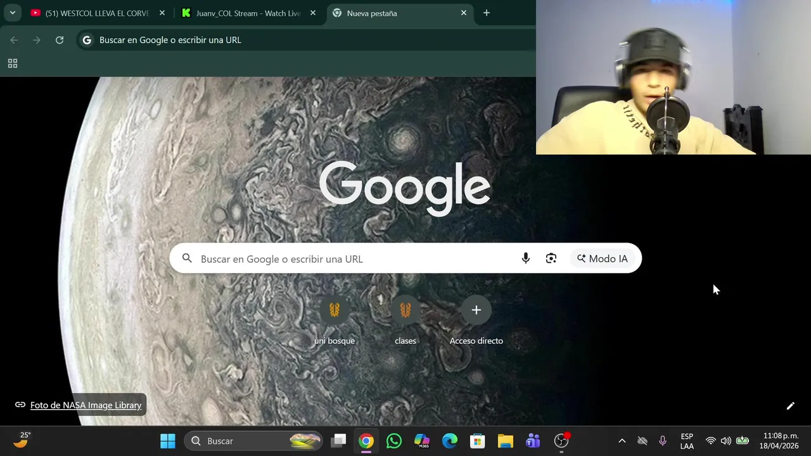Click the crossed-out camera tray icon
The height and width of the screenshot is (456, 811).
tap(642, 441)
